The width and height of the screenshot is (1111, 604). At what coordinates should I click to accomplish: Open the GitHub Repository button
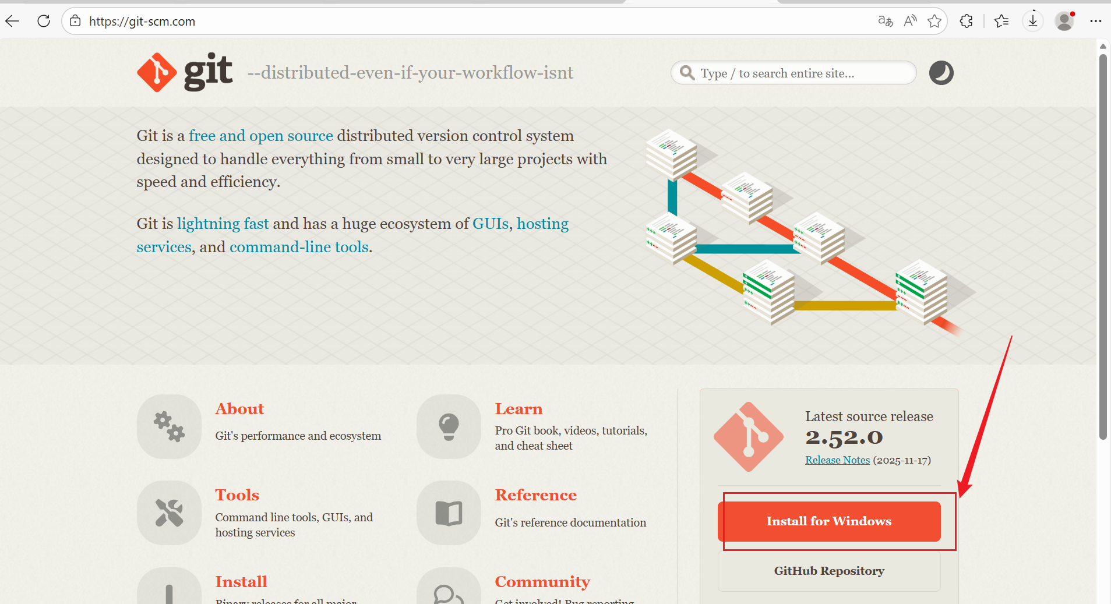pyautogui.click(x=829, y=571)
